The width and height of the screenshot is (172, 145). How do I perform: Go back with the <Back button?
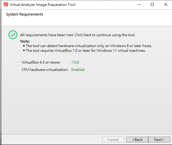click(137, 139)
